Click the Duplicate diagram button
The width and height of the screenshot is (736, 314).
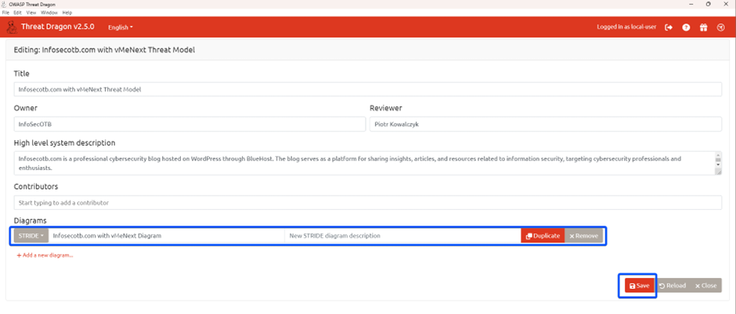click(x=543, y=236)
